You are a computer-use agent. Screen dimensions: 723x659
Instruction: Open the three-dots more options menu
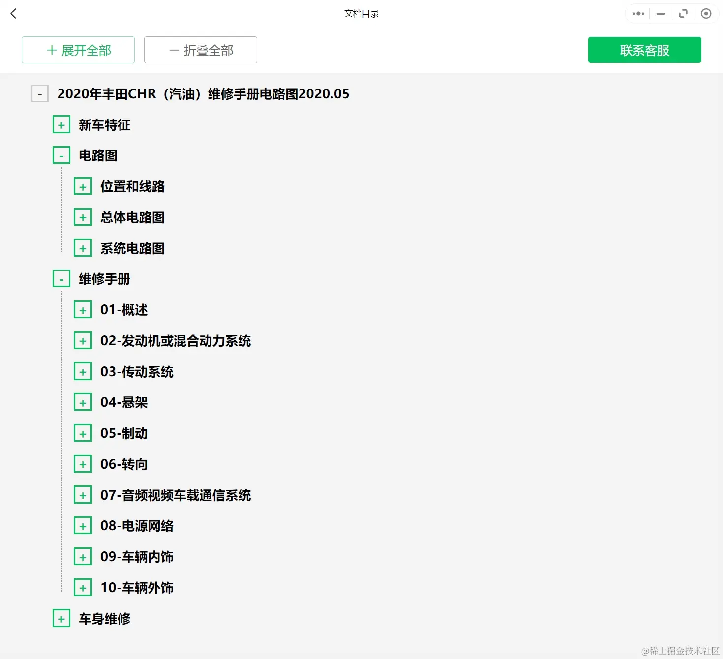tap(637, 13)
